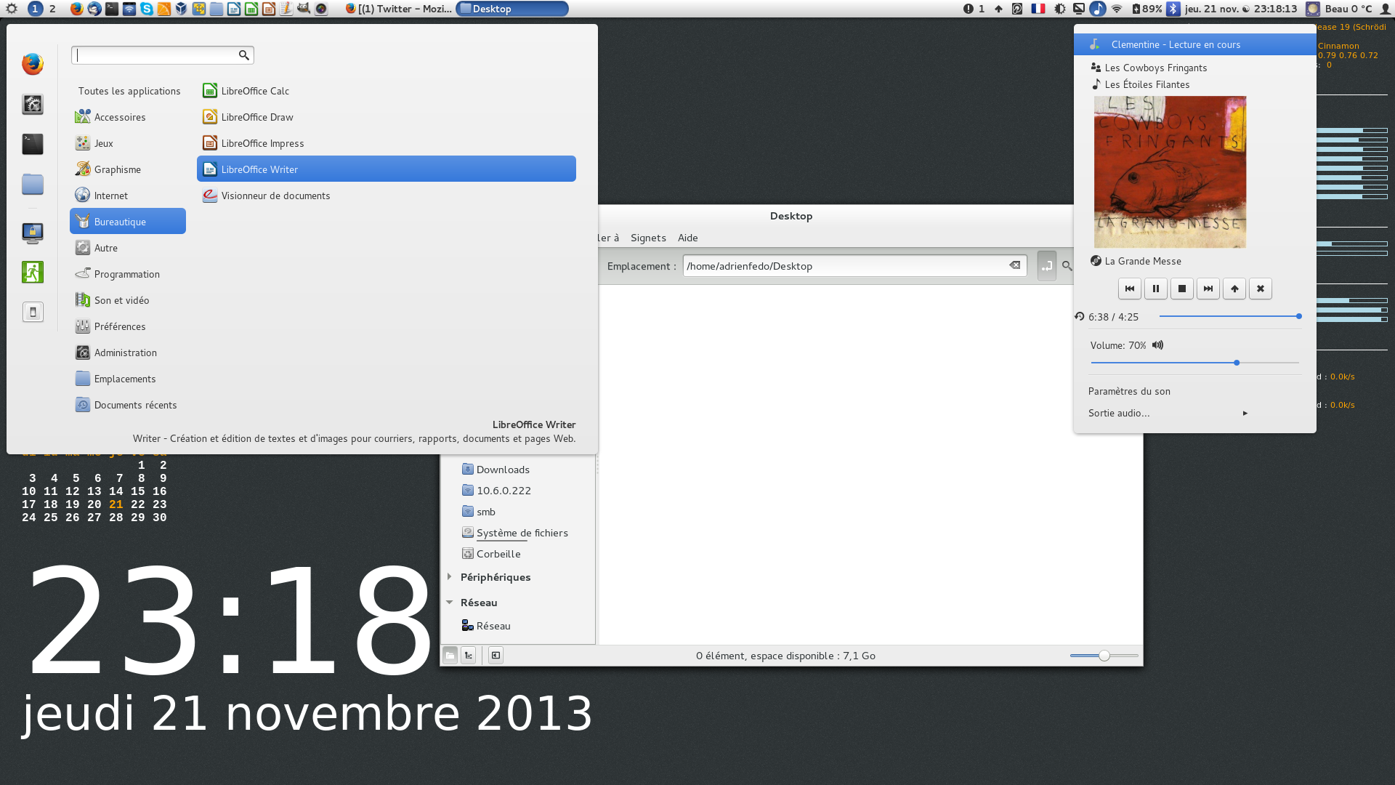This screenshot has height=785, width=1395.
Task: Adjust the volume slider
Action: click(1194, 363)
